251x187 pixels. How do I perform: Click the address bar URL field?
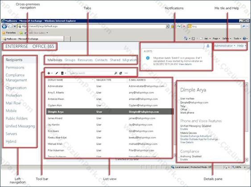(92, 26)
